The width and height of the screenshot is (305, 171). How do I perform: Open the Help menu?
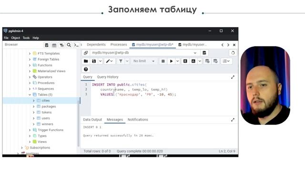[x=36, y=38]
